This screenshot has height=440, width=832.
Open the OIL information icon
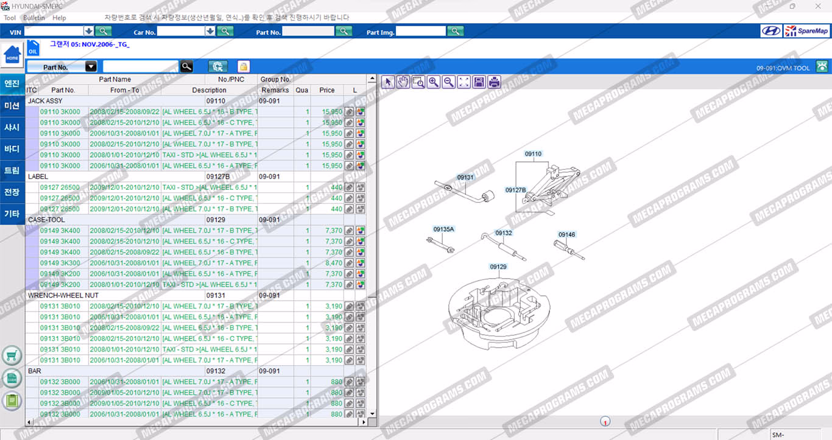[33, 48]
